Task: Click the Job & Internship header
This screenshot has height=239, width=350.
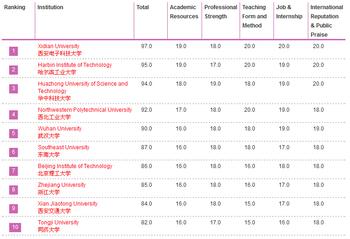Action: (x=289, y=12)
